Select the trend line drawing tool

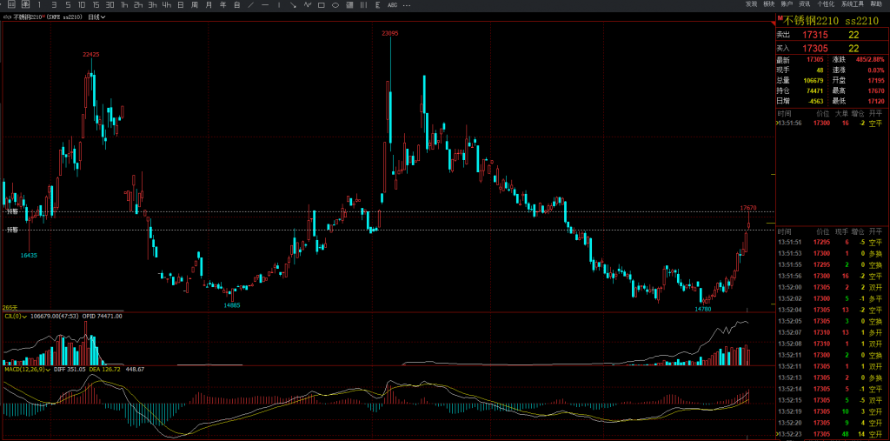[x=251, y=5]
